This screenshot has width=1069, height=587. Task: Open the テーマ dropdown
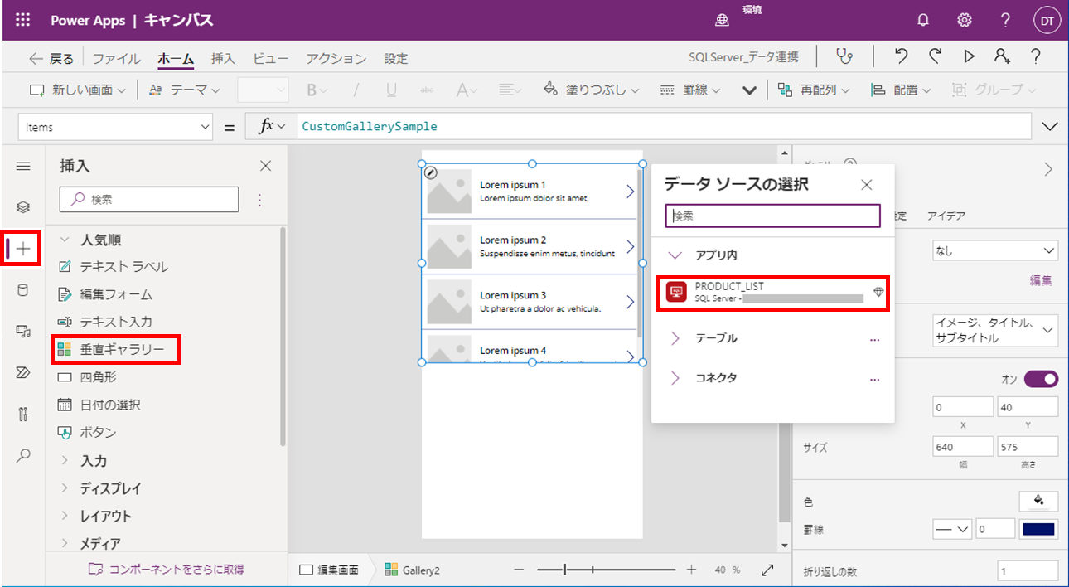(x=184, y=90)
